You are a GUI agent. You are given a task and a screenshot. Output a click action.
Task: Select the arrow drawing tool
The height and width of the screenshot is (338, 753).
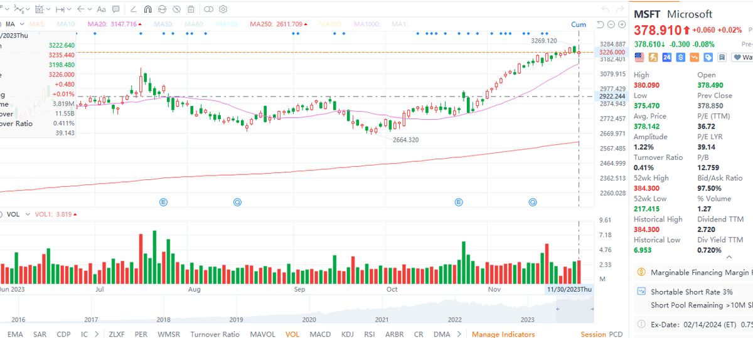point(80,9)
